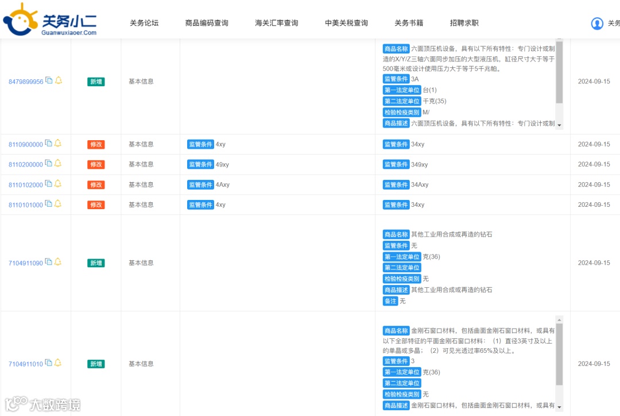Click scrollbar thumb in 7104911010 details box
620x416 pixels.
tap(559, 355)
